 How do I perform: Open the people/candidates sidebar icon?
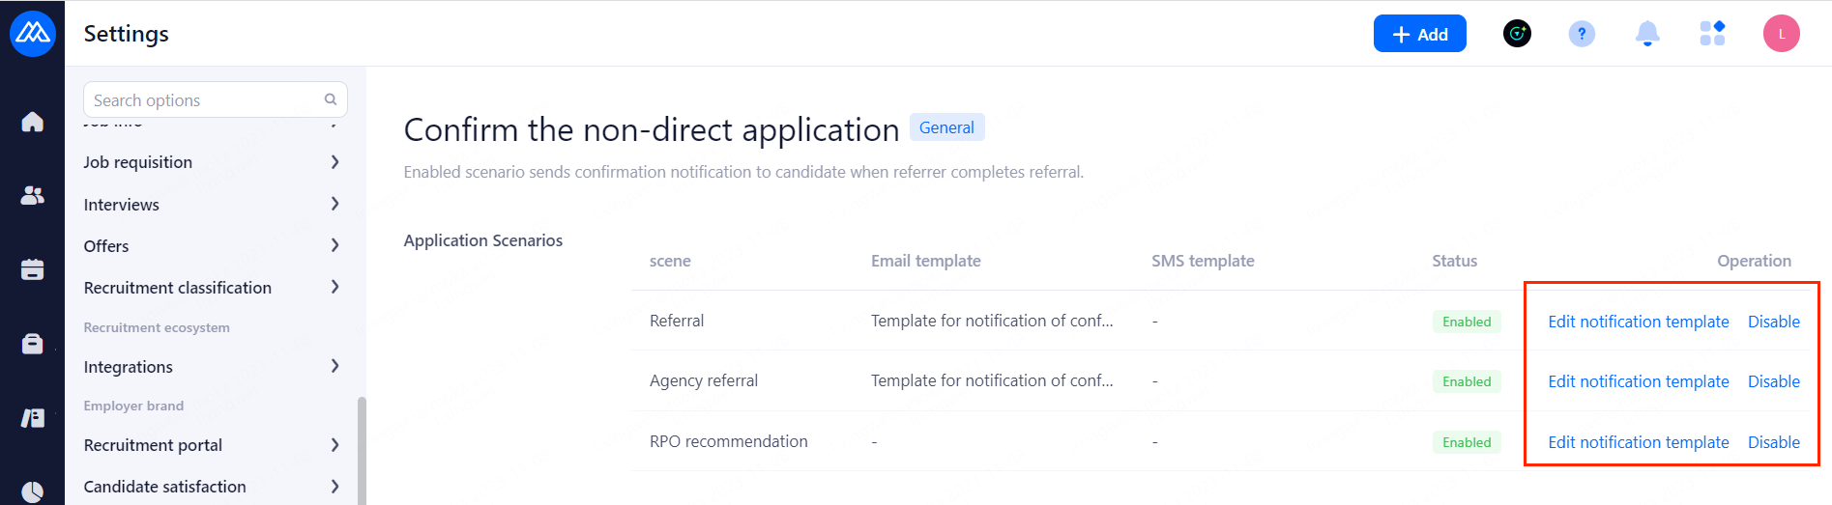(32, 196)
